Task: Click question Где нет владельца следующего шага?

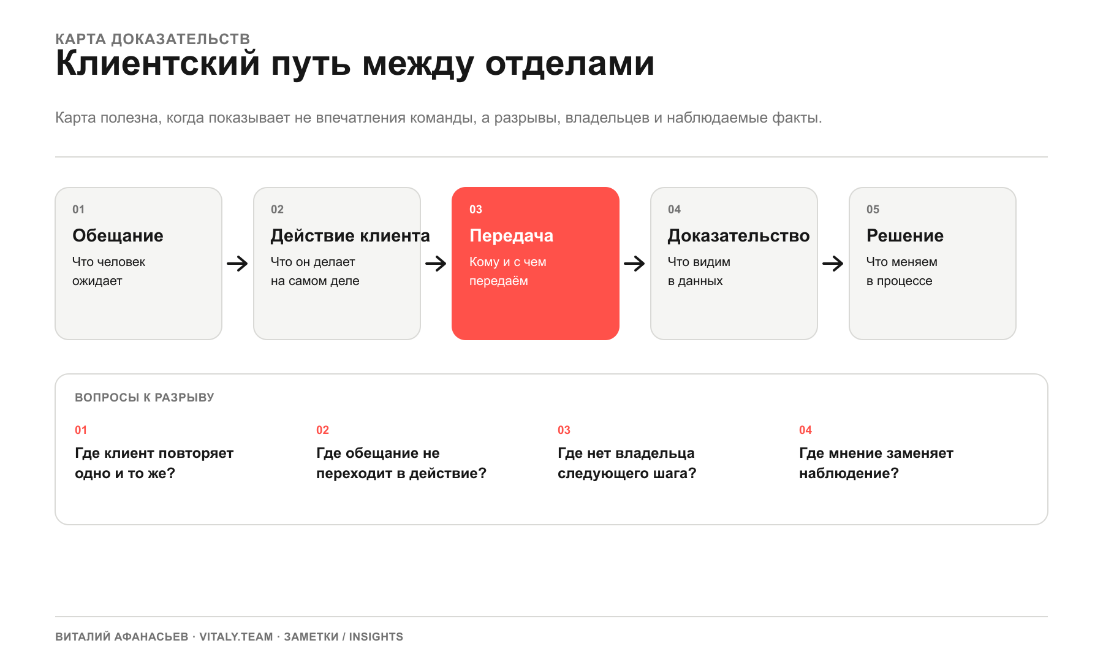Action: 627,463
